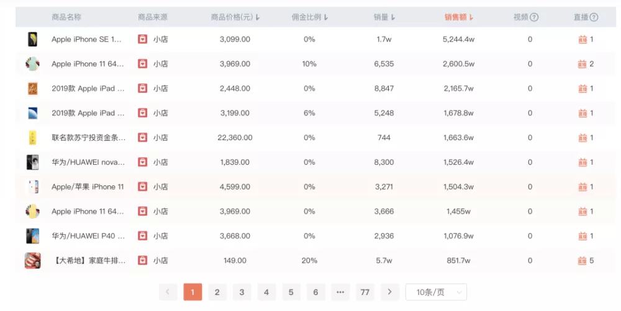Click 22,360.00 price cell
The width and height of the screenshot is (621, 311).
coord(235,138)
